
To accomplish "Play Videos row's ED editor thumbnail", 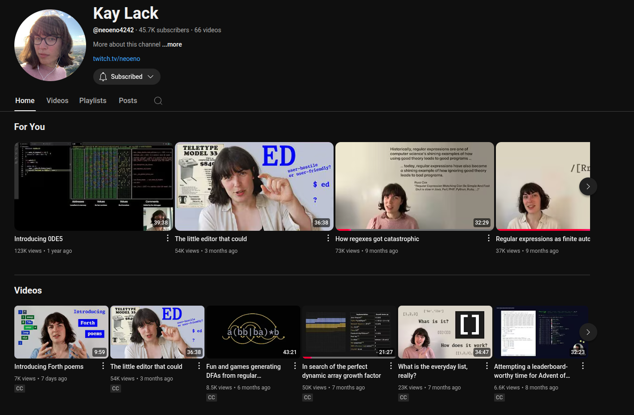I will pos(157,332).
